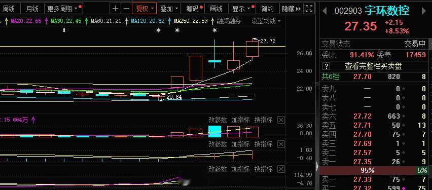
Task: Close the volume indicator panel
Action: pos(281,120)
